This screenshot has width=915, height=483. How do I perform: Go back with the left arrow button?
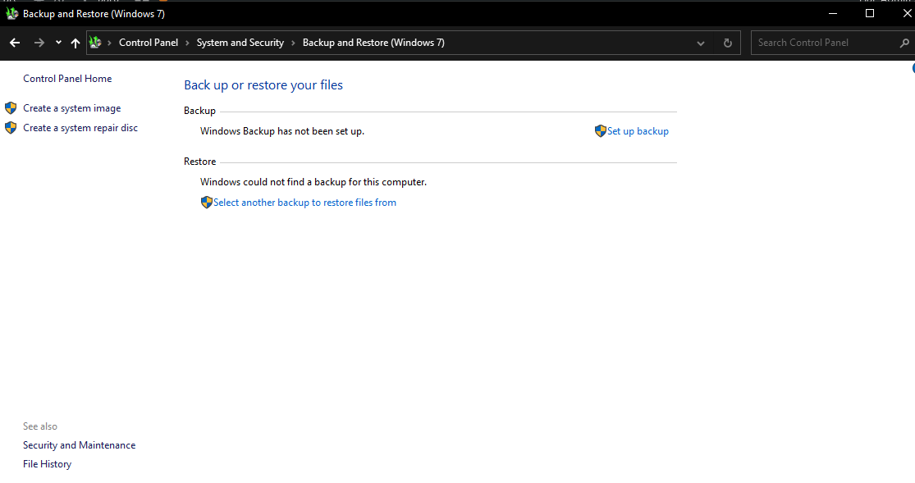(15, 43)
